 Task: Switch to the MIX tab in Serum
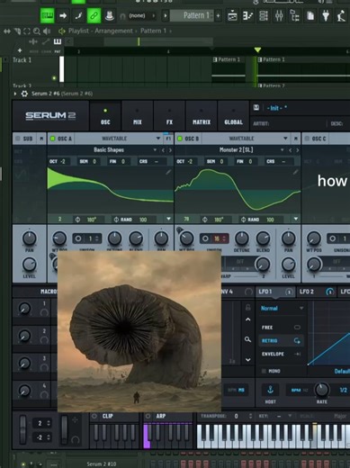[x=138, y=116]
